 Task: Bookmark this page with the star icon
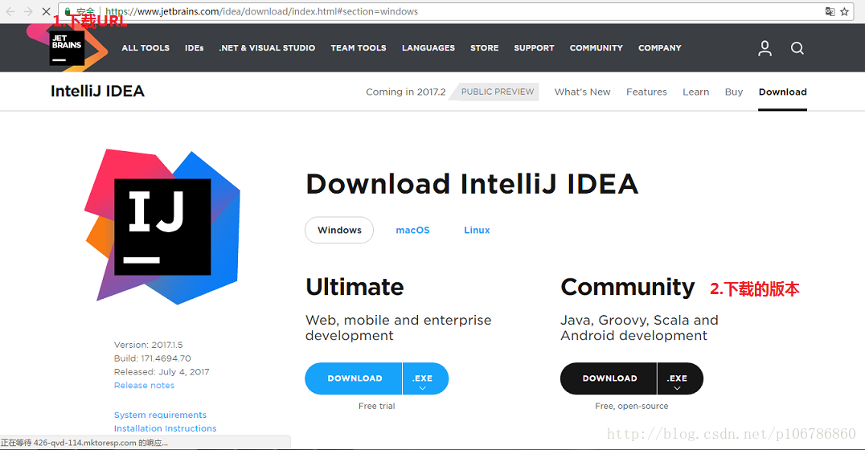845,11
